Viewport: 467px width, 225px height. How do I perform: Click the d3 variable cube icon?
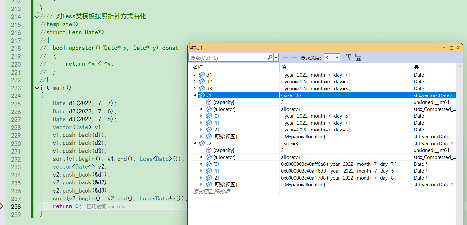pos(202,88)
